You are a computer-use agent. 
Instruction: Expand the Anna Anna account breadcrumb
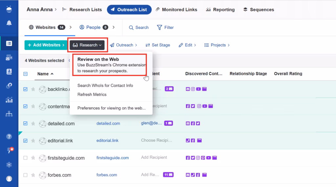[42, 10]
